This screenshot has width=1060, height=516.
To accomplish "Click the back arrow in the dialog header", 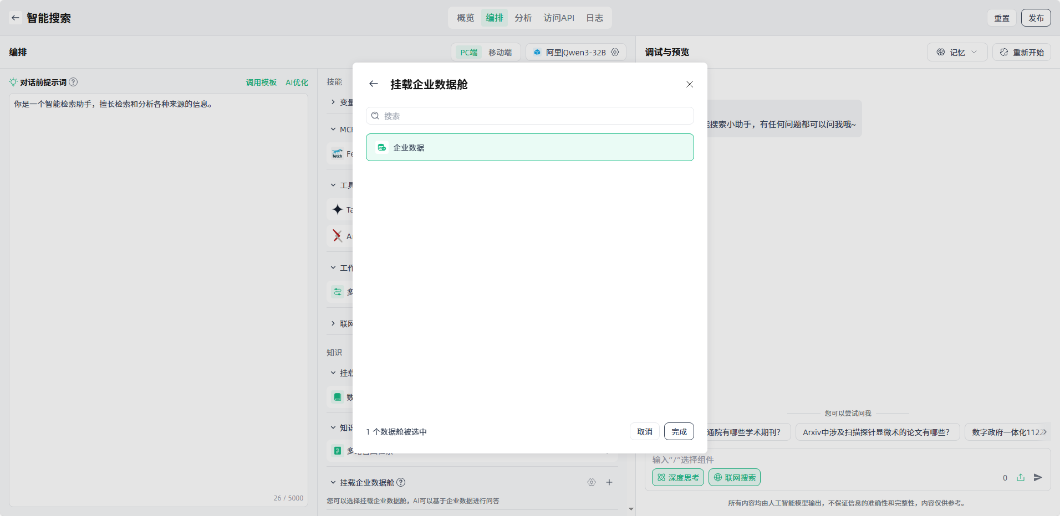I will pyautogui.click(x=374, y=84).
